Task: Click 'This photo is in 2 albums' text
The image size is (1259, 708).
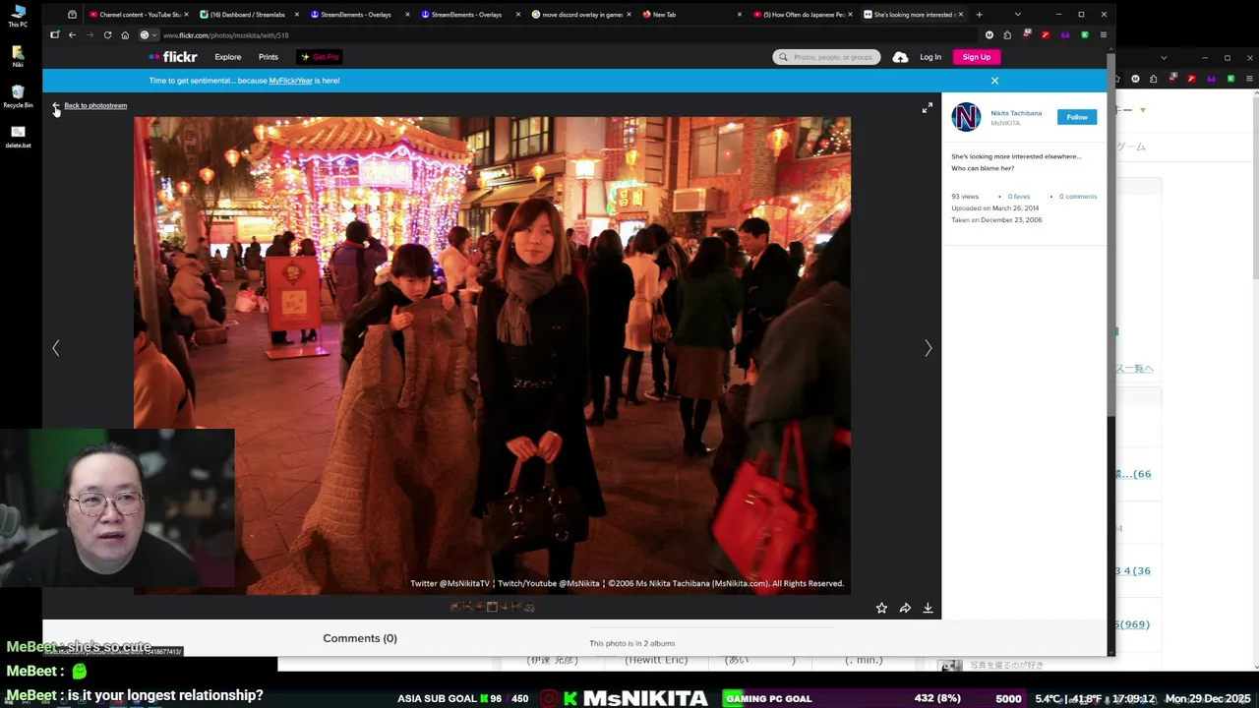Action: click(x=632, y=643)
